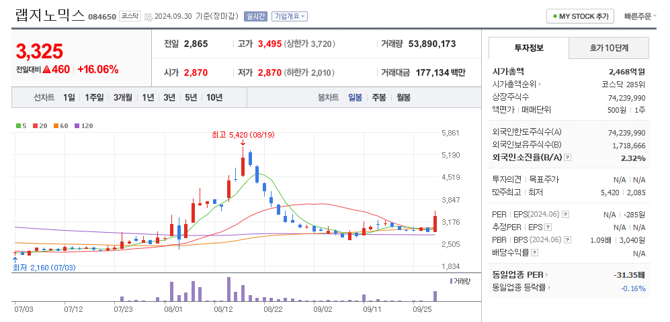Click the current price 3,325
670x322 pixels.
pos(39,51)
